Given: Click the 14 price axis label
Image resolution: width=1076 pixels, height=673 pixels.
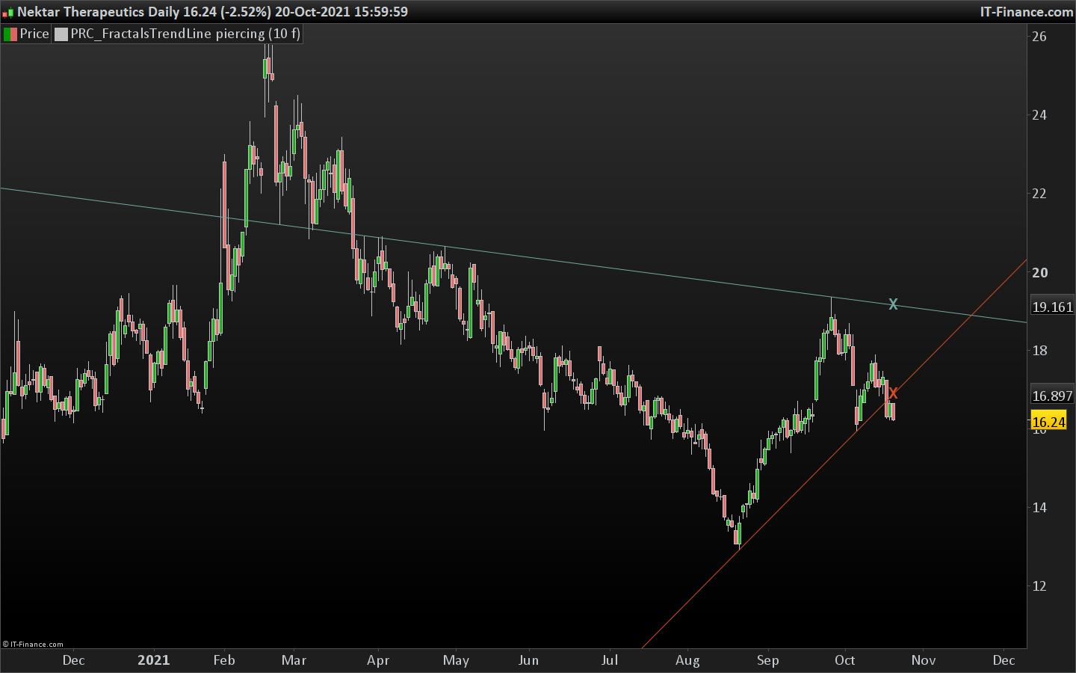Looking at the screenshot, I should click(1039, 508).
